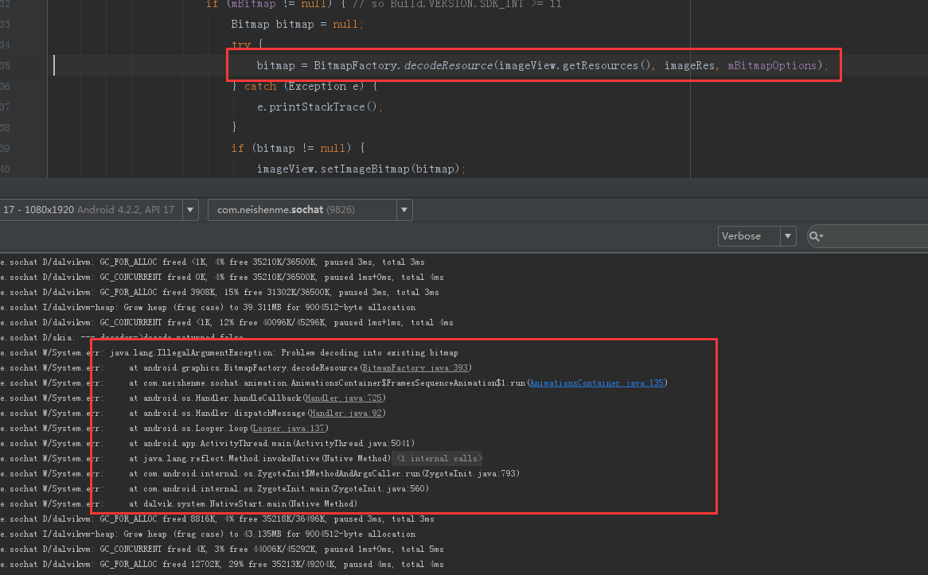Select the IllegalArgumentException log line
The height and width of the screenshot is (575, 928).
point(229,352)
